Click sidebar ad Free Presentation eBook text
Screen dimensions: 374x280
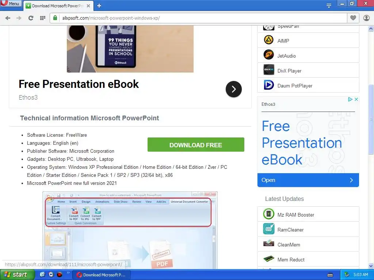point(302,143)
